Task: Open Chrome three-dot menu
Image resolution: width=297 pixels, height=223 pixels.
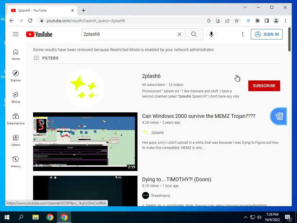Action: (x=285, y=21)
